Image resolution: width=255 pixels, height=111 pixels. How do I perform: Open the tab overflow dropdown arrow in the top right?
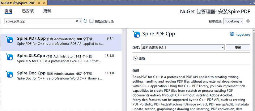250,3
